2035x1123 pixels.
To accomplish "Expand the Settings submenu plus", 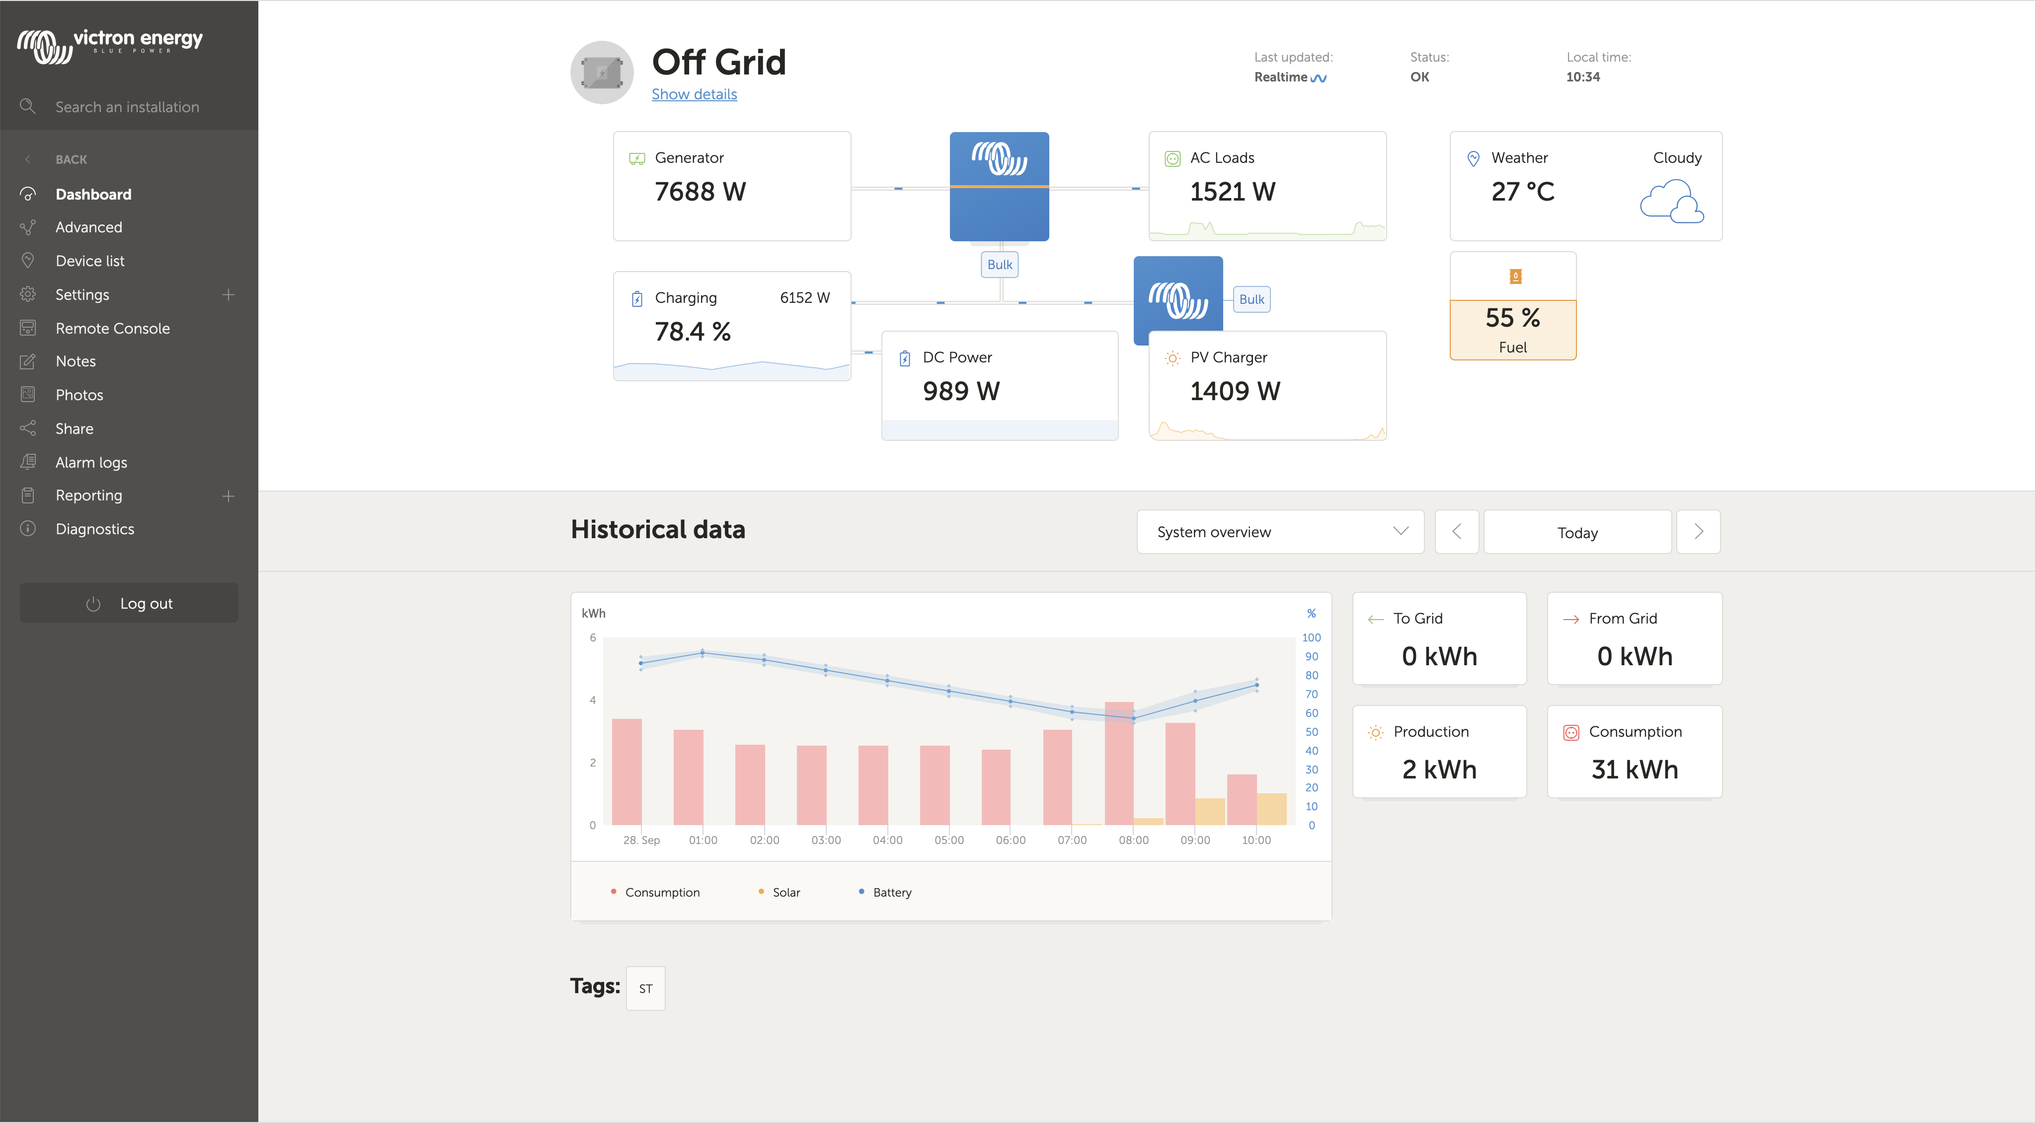I will point(229,294).
